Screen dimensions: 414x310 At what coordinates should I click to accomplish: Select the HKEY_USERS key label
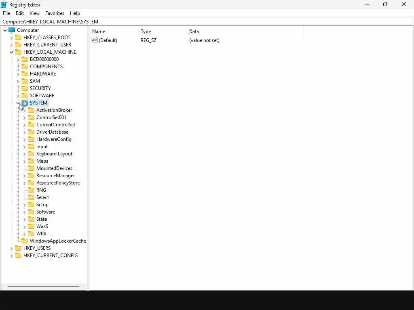tap(37, 248)
